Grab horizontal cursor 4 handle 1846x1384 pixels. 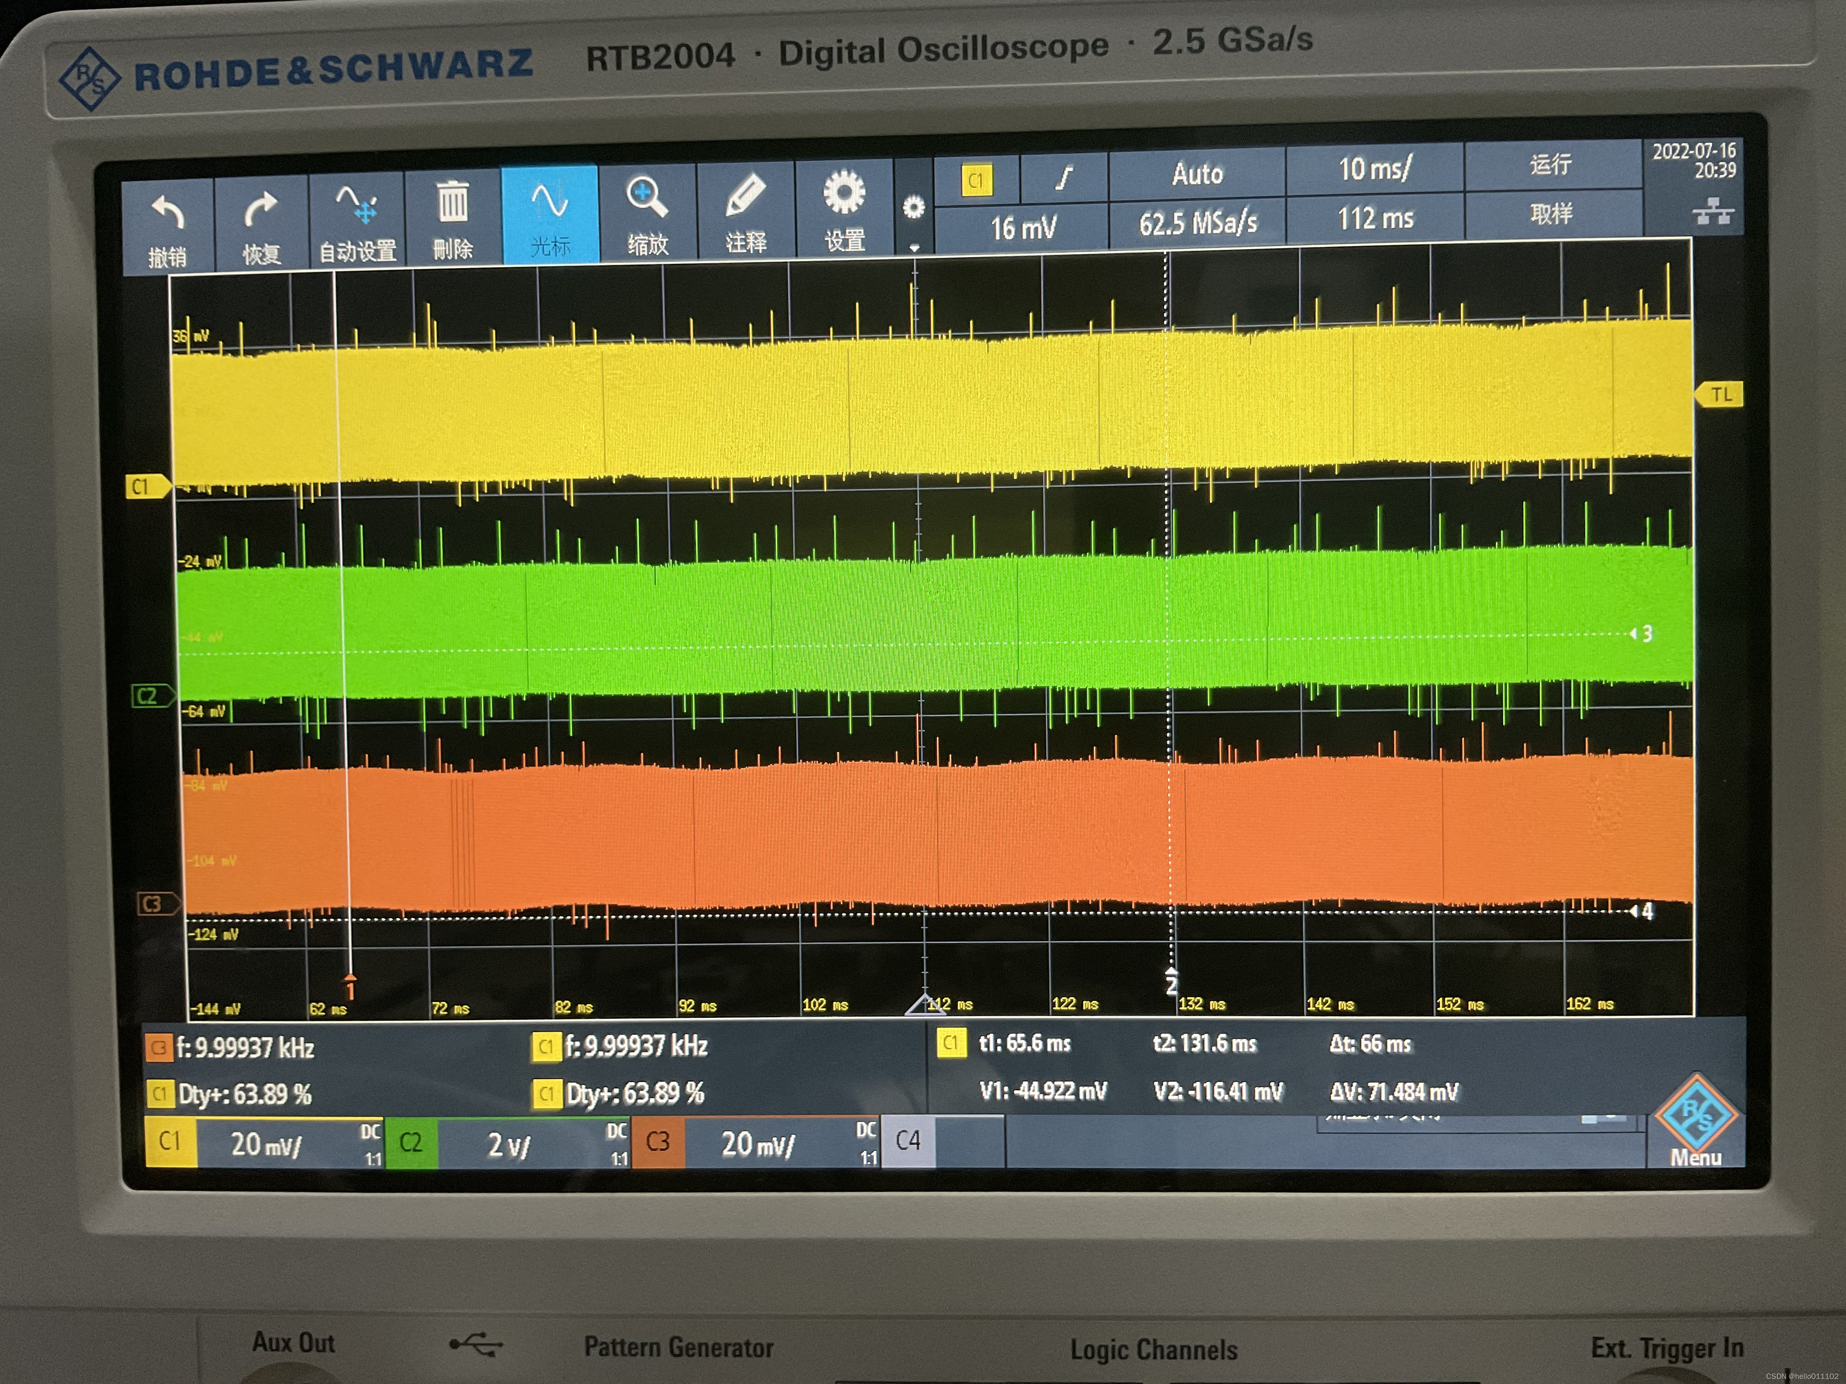[x=1641, y=911]
